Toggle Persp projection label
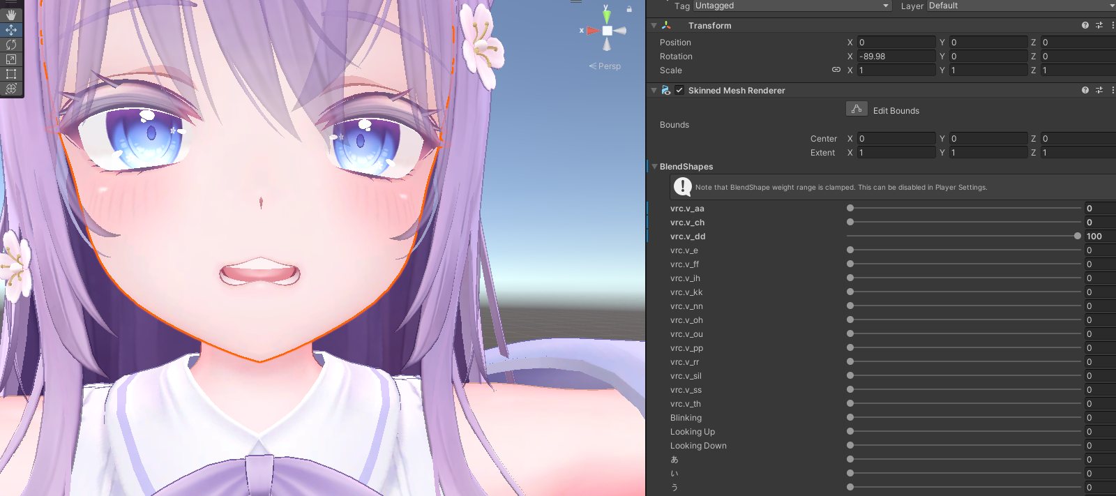The height and width of the screenshot is (496, 1116). tap(605, 66)
